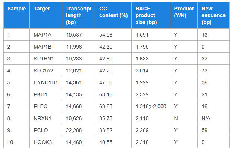Select the PLEC target cell

40,106
